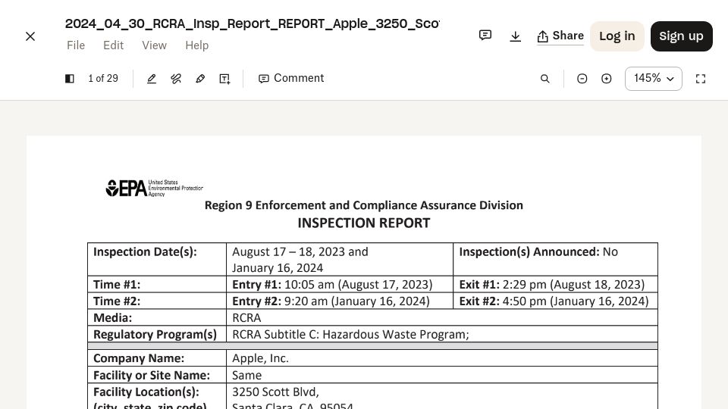Screen dimensions: 728x409
Task: Click 'Entry #2: 9:20 am' cell
Action: [340, 301]
